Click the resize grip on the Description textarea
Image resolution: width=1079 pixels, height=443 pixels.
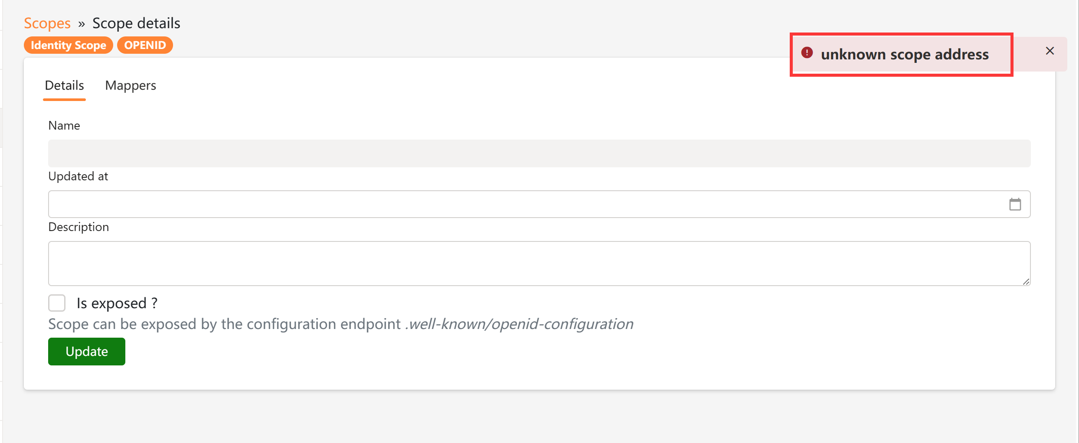click(x=1027, y=283)
